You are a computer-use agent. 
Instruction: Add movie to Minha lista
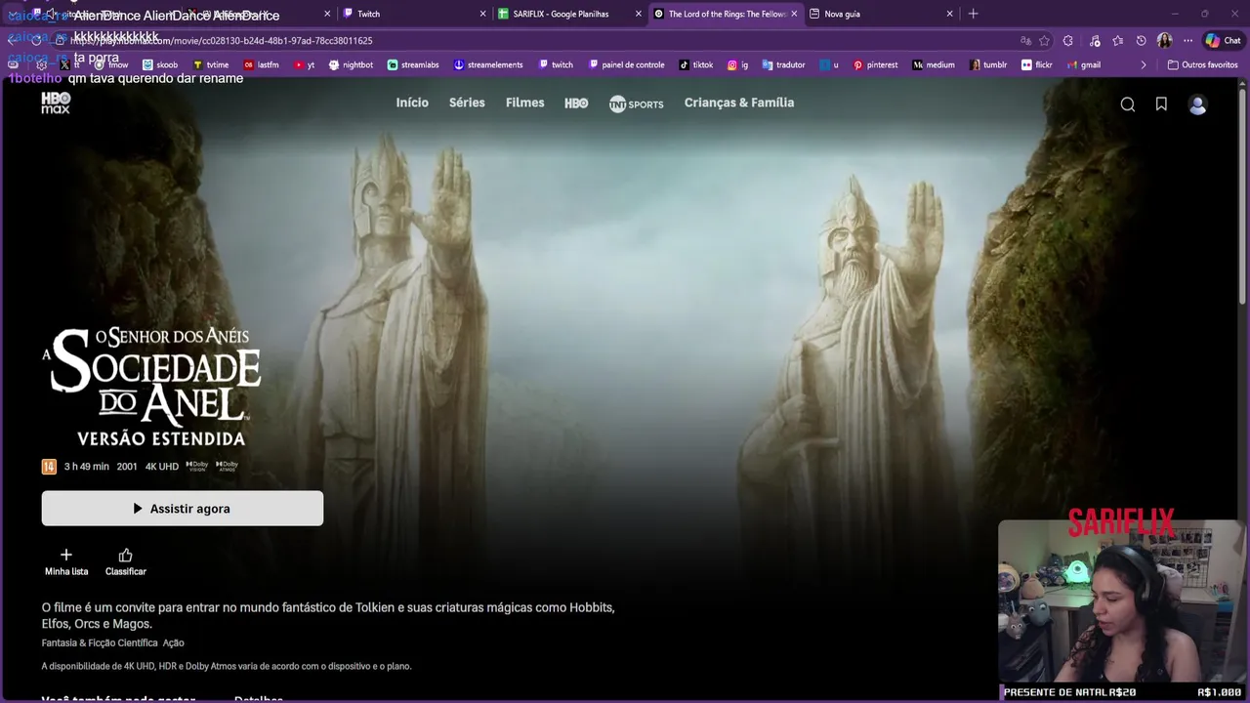point(66,561)
